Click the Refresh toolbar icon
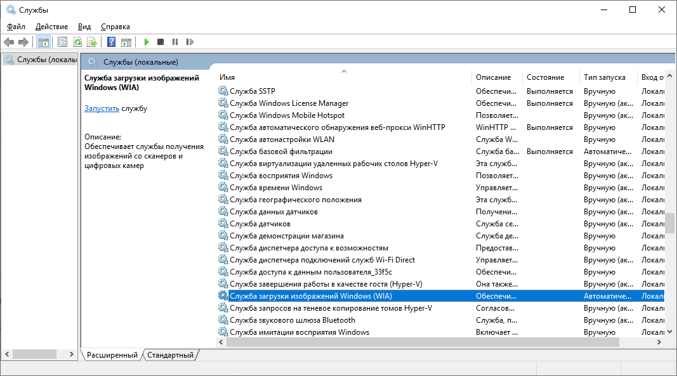This screenshot has width=677, height=376. tap(77, 42)
